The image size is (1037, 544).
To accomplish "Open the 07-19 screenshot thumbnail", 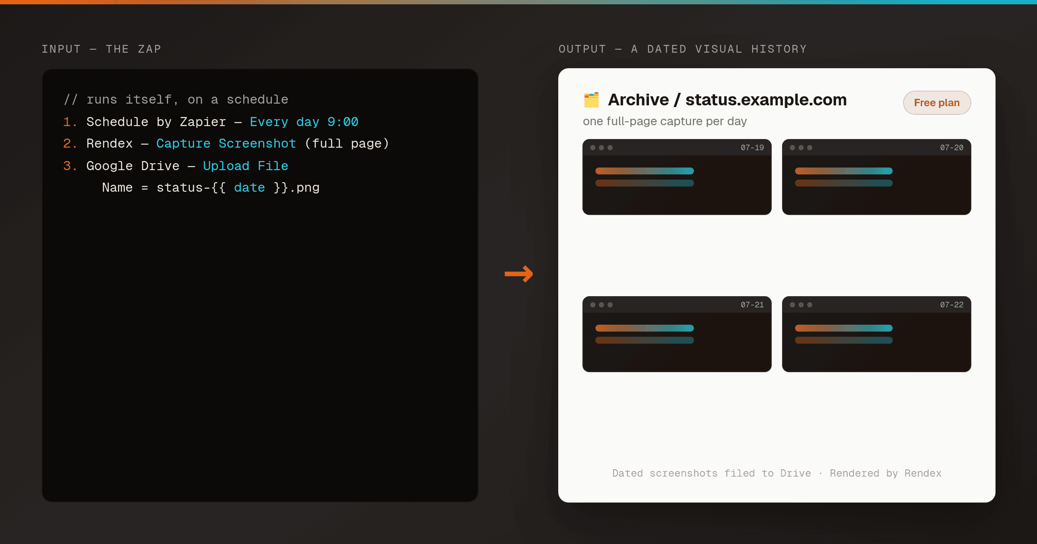I will [x=677, y=177].
